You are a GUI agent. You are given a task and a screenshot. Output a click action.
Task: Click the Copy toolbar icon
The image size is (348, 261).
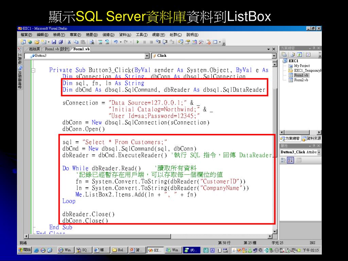click(76, 42)
